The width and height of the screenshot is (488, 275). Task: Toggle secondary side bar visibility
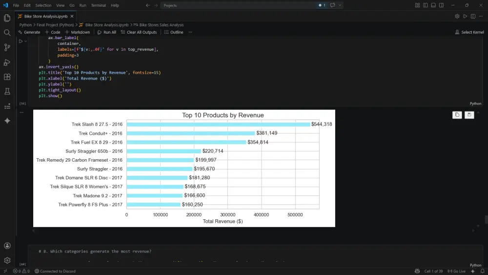point(441,5)
